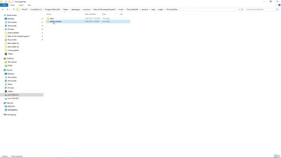The height and width of the screenshot is (158, 281).
Task: Collapse the This PC tree node
Action: tap(2, 70)
